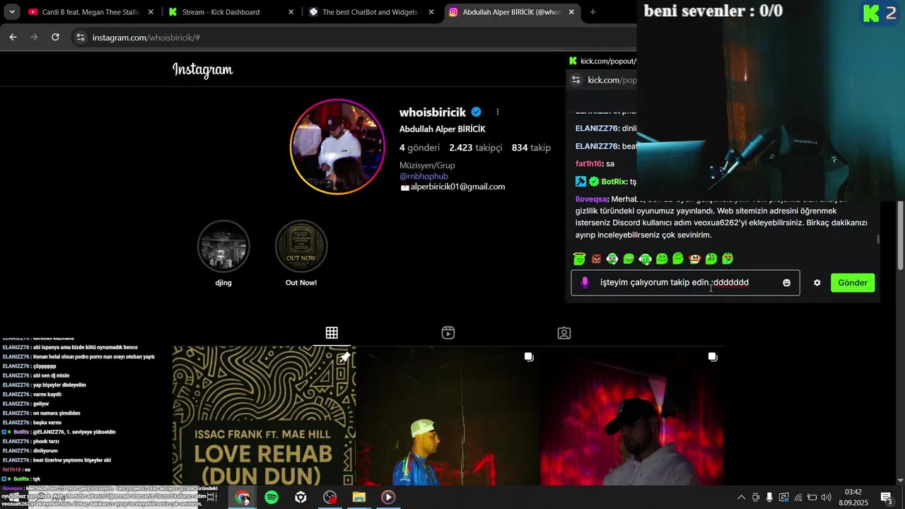Open the post with black cap man
Viewport: 905px width, 509px height.
click(632, 416)
